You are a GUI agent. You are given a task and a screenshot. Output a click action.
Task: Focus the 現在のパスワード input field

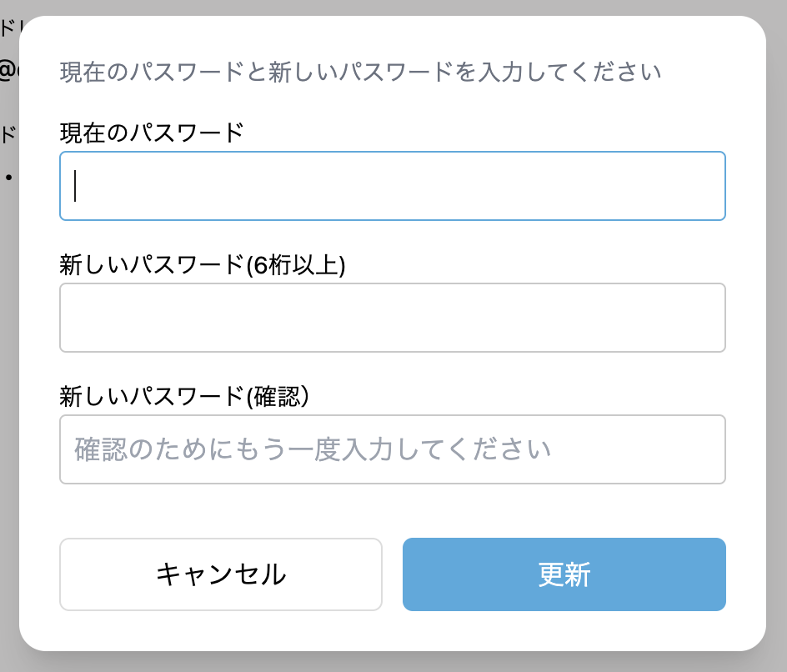point(392,186)
